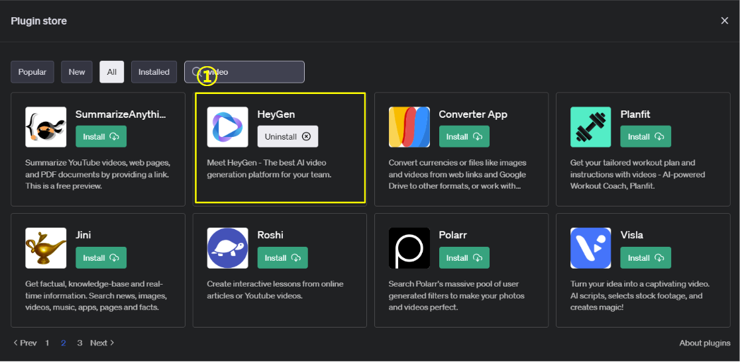Install the Polarr plugin

coord(464,258)
